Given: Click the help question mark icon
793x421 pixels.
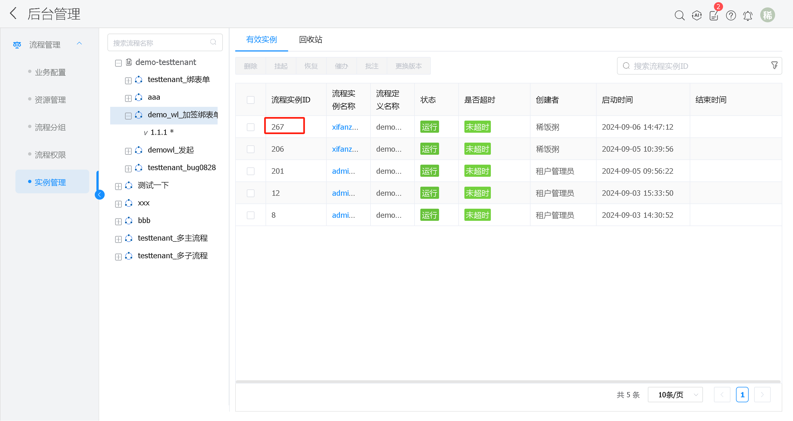Looking at the screenshot, I should [x=731, y=15].
